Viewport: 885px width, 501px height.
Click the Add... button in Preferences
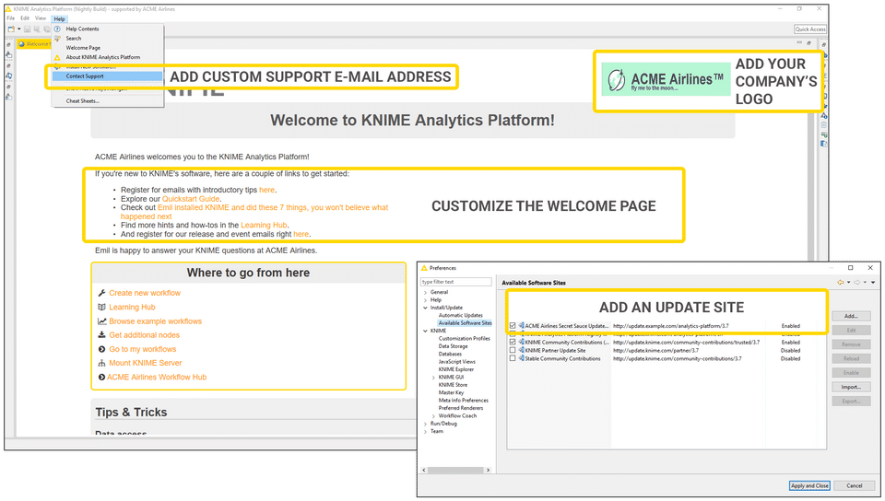tap(851, 316)
